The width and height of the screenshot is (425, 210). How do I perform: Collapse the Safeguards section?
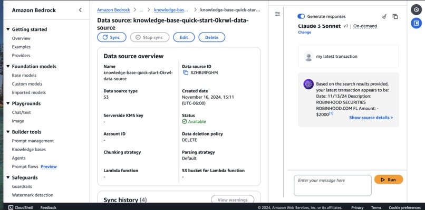pos(8,177)
